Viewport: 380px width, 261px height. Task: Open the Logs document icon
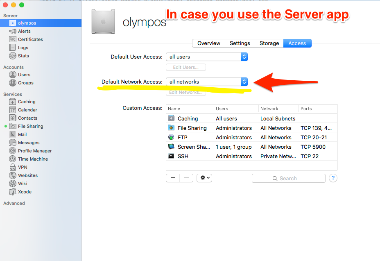(x=13, y=48)
